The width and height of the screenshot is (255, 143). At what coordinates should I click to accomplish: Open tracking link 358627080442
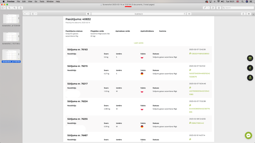[x=197, y=123]
